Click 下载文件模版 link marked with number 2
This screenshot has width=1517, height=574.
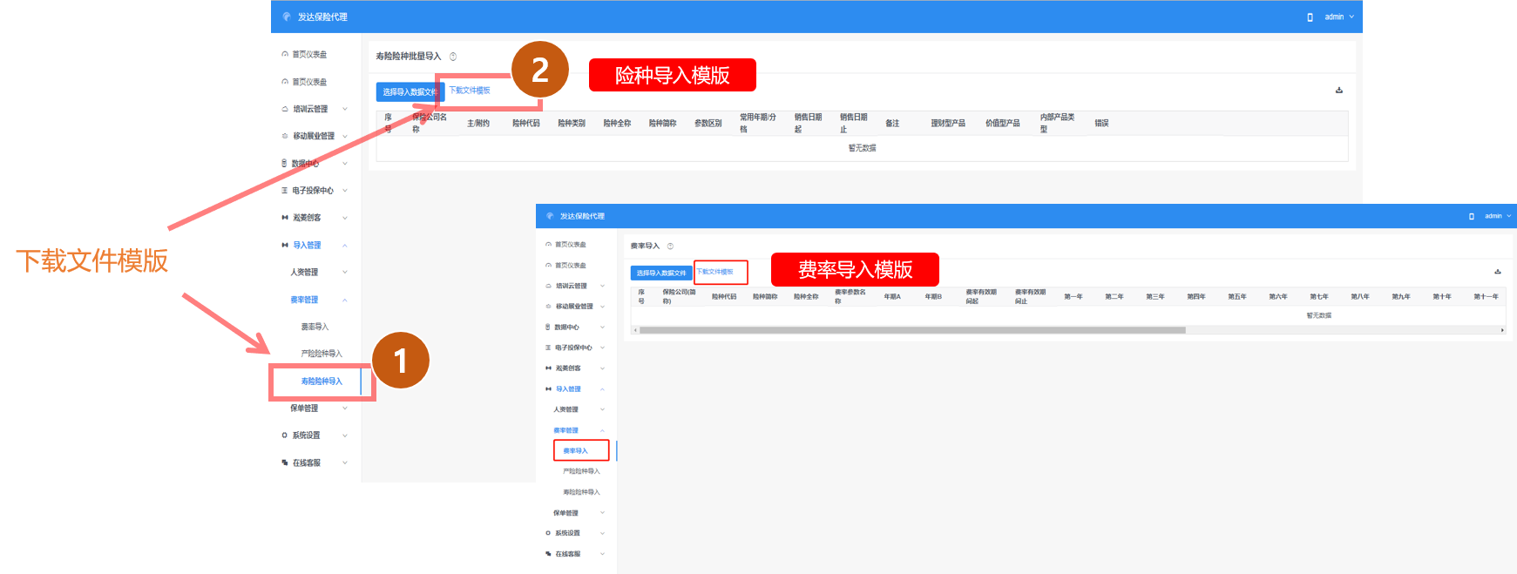click(x=470, y=91)
